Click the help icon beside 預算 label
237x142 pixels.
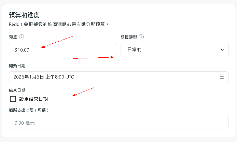[x=22, y=37]
